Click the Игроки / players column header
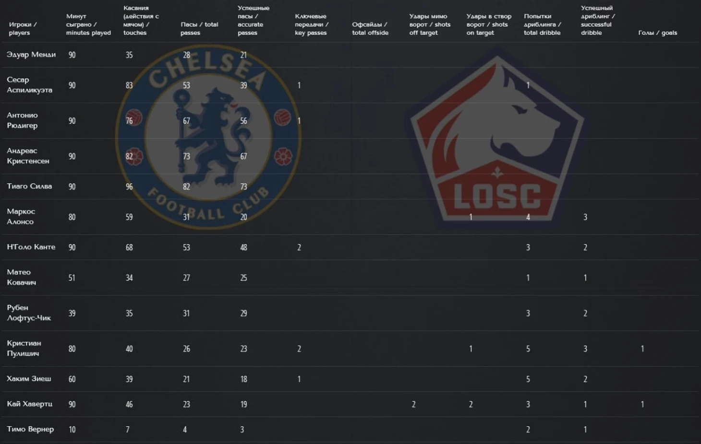This screenshot has height=444, width=701. (23, 28)
